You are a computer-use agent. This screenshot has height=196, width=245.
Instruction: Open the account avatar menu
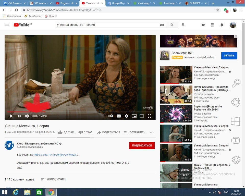click(233, 25)
